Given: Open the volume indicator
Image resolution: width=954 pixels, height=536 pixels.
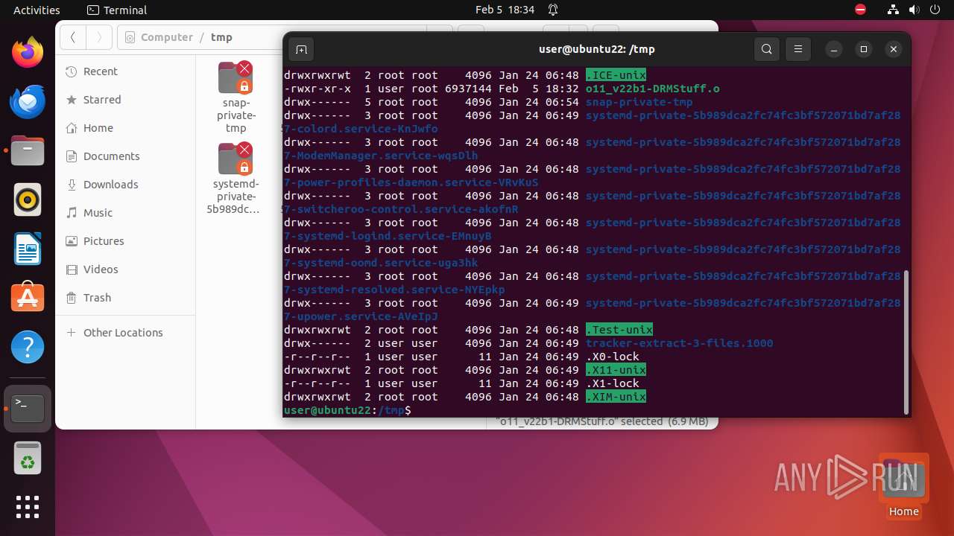Looking at the screenshot, I should point(914,10).
